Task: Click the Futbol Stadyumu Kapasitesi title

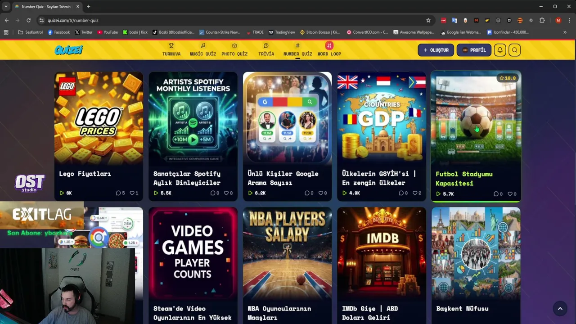Action: click(x=464, y=179)
